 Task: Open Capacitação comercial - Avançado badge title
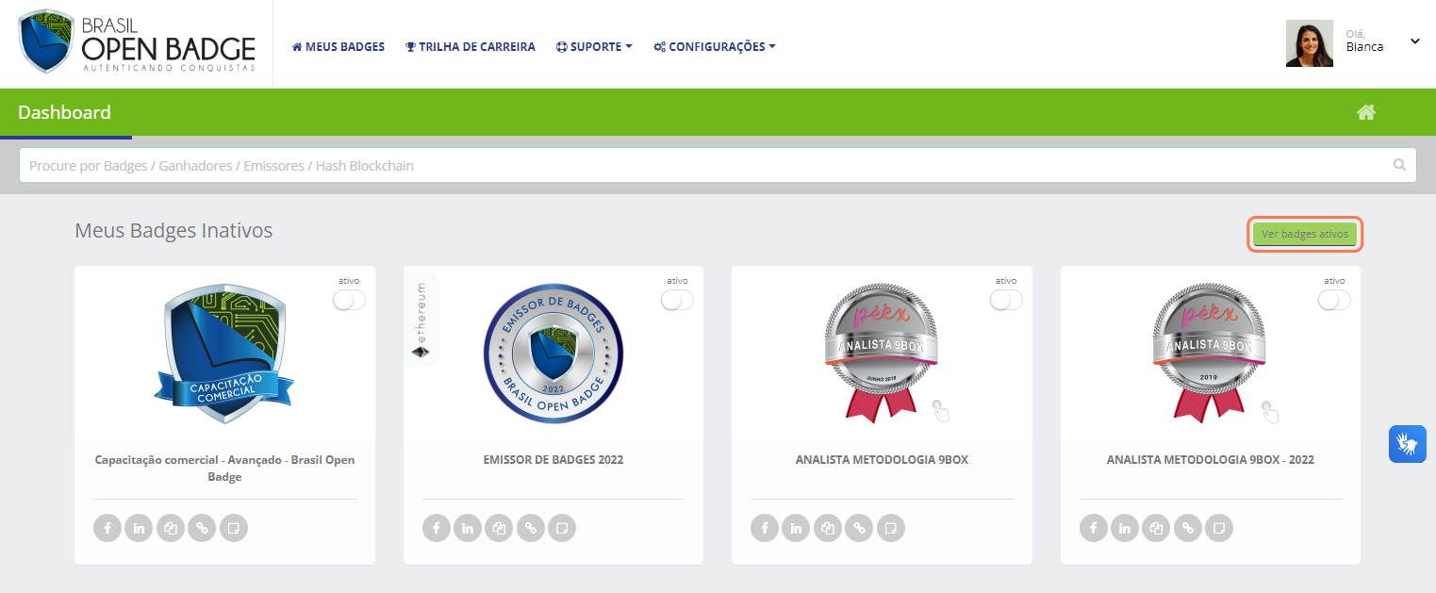point(224,469)
